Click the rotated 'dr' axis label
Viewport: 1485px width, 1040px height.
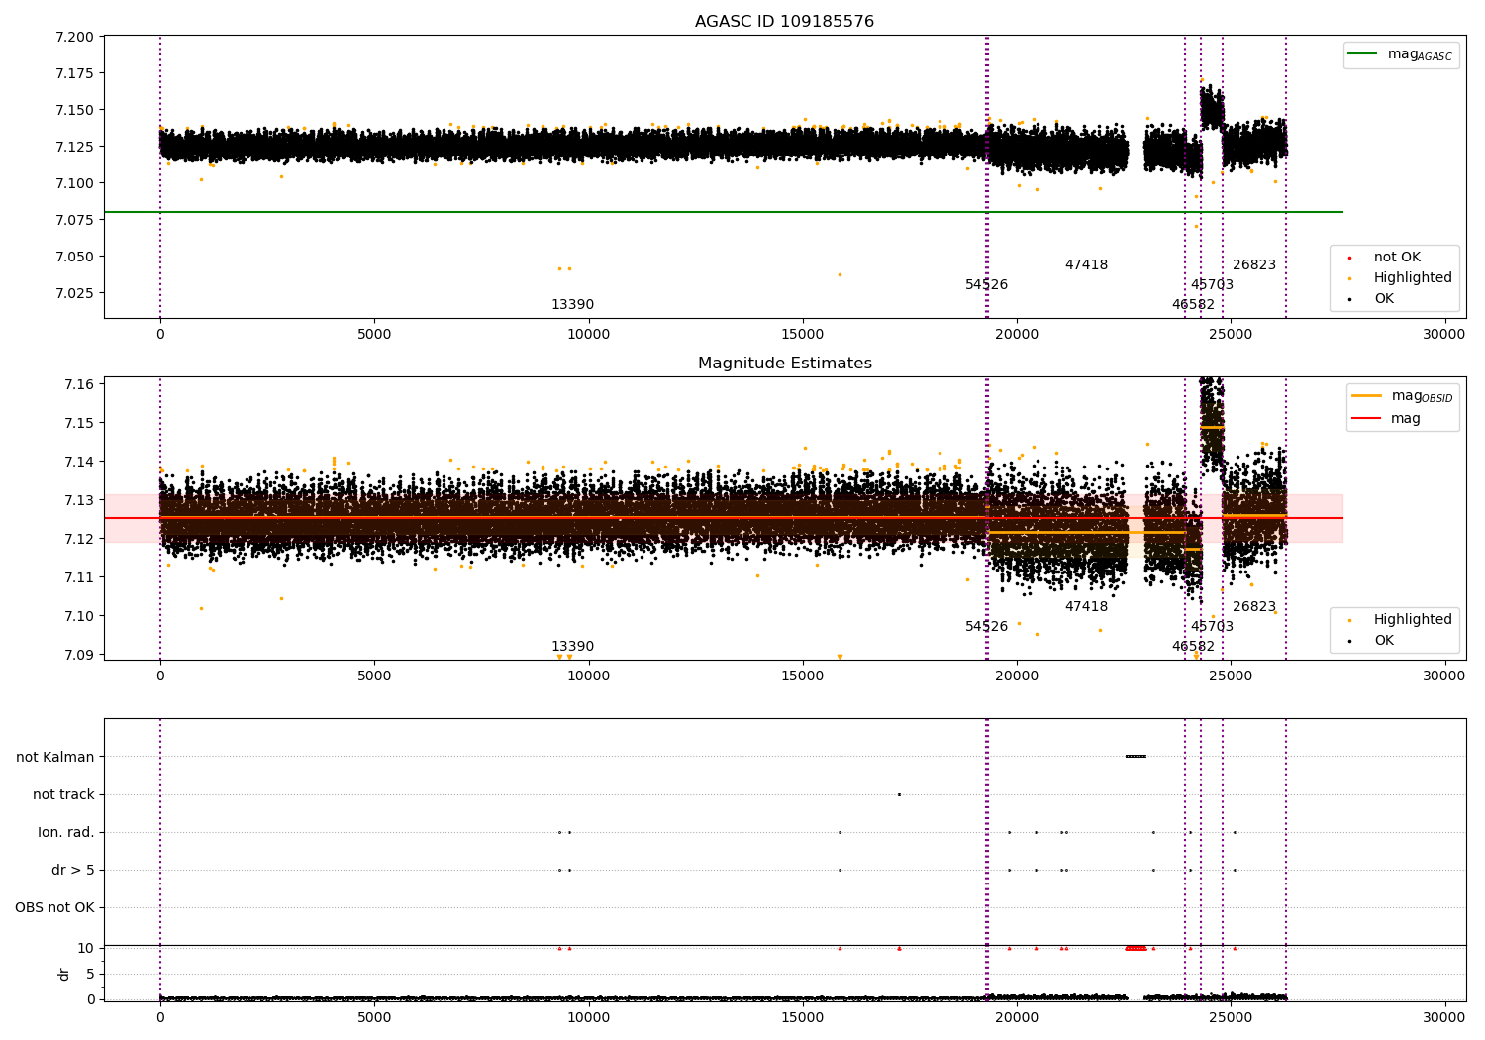(x=64, y=974)
